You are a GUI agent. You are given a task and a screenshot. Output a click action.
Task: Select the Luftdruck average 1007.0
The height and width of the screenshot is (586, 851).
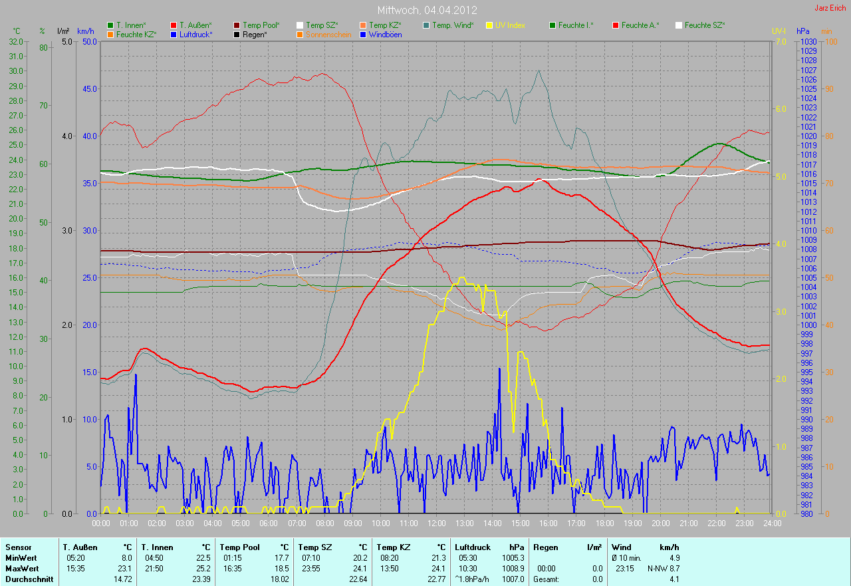512,579
